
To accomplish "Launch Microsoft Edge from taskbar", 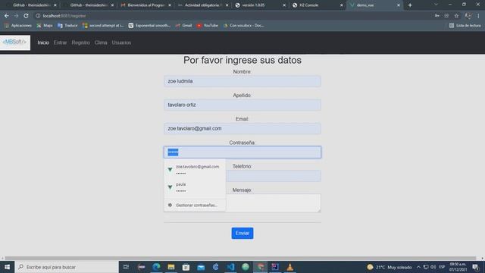I will (156, 267).
